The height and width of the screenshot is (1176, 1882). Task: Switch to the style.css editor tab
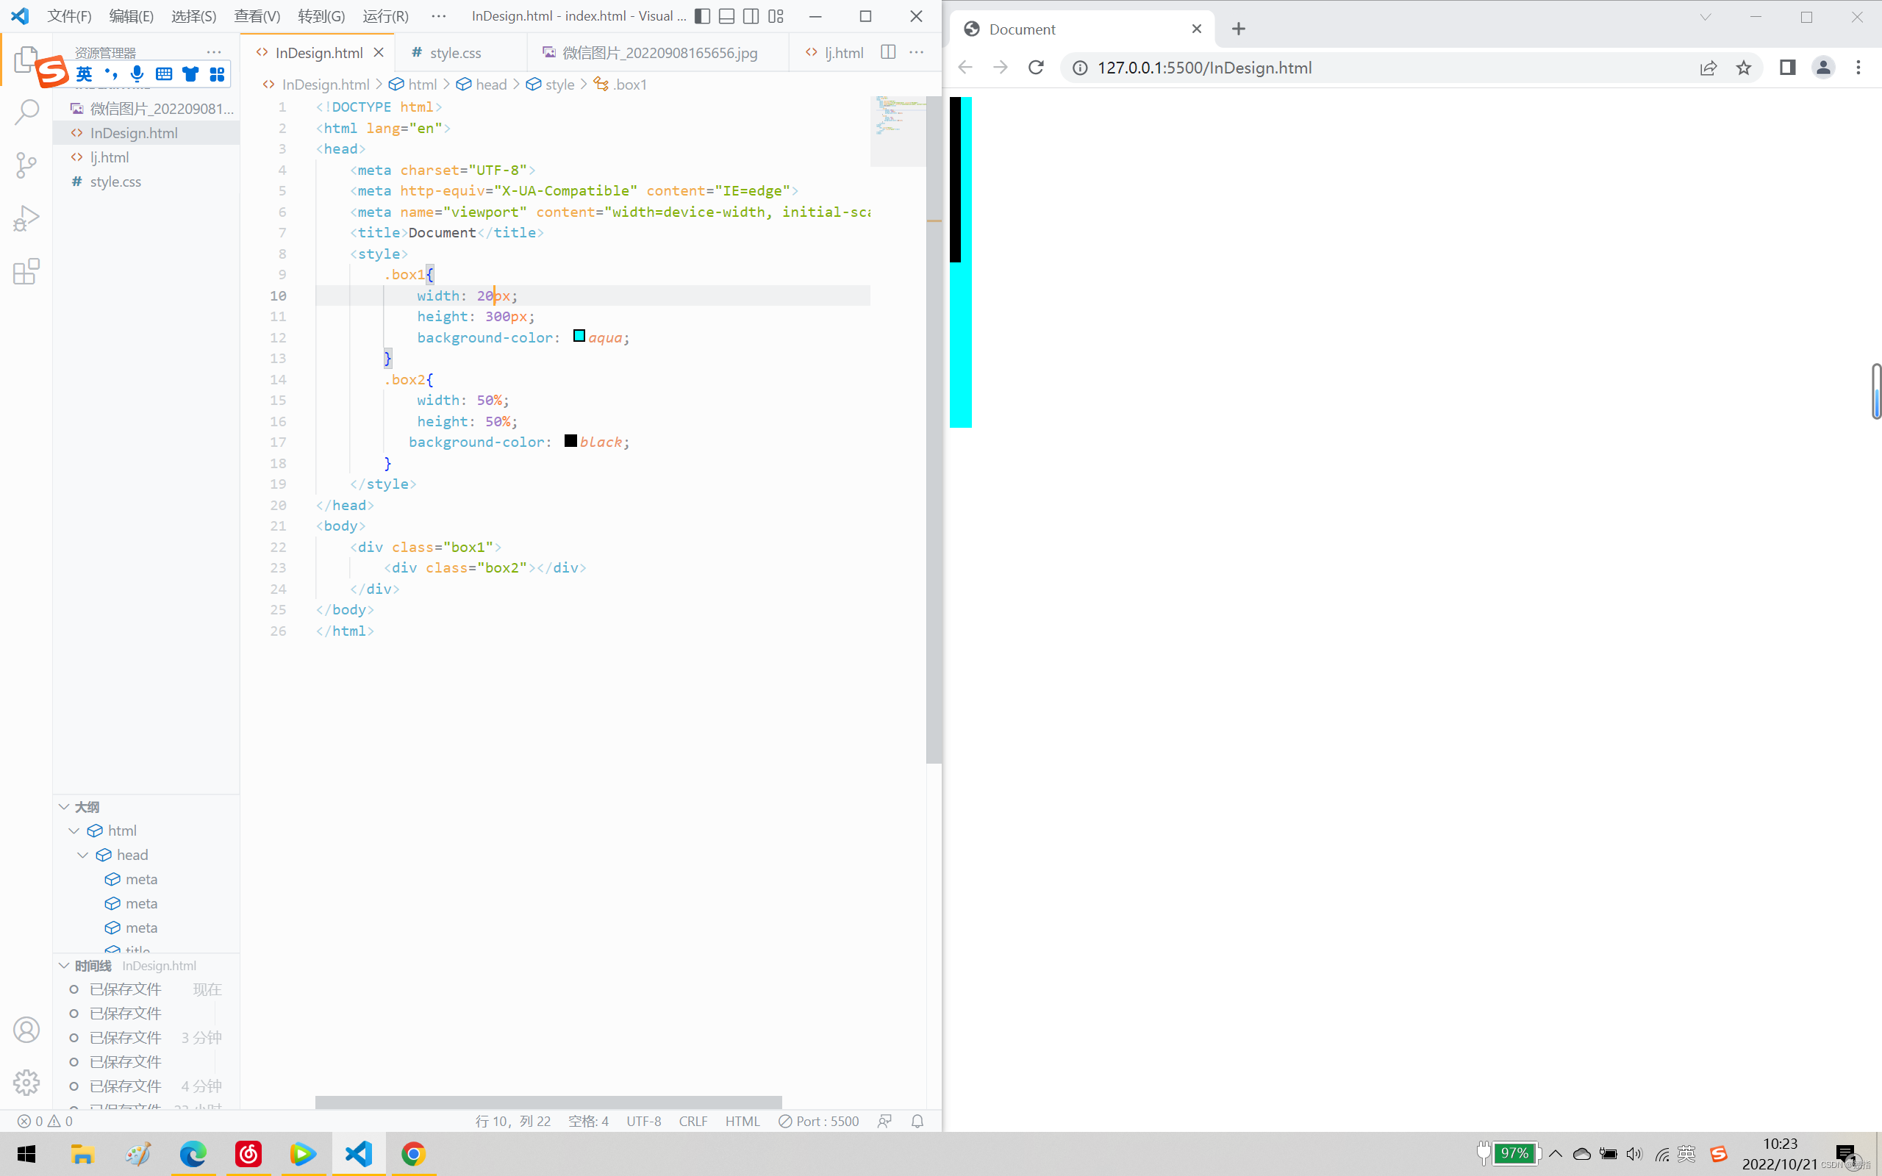click(455, 53)
